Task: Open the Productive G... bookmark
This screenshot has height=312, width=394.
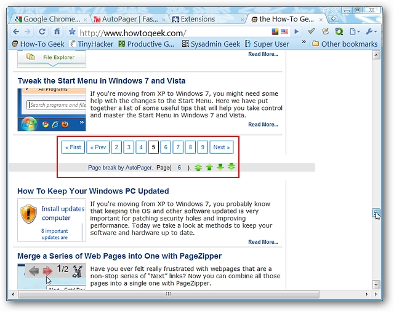Action: pos(147,44)
